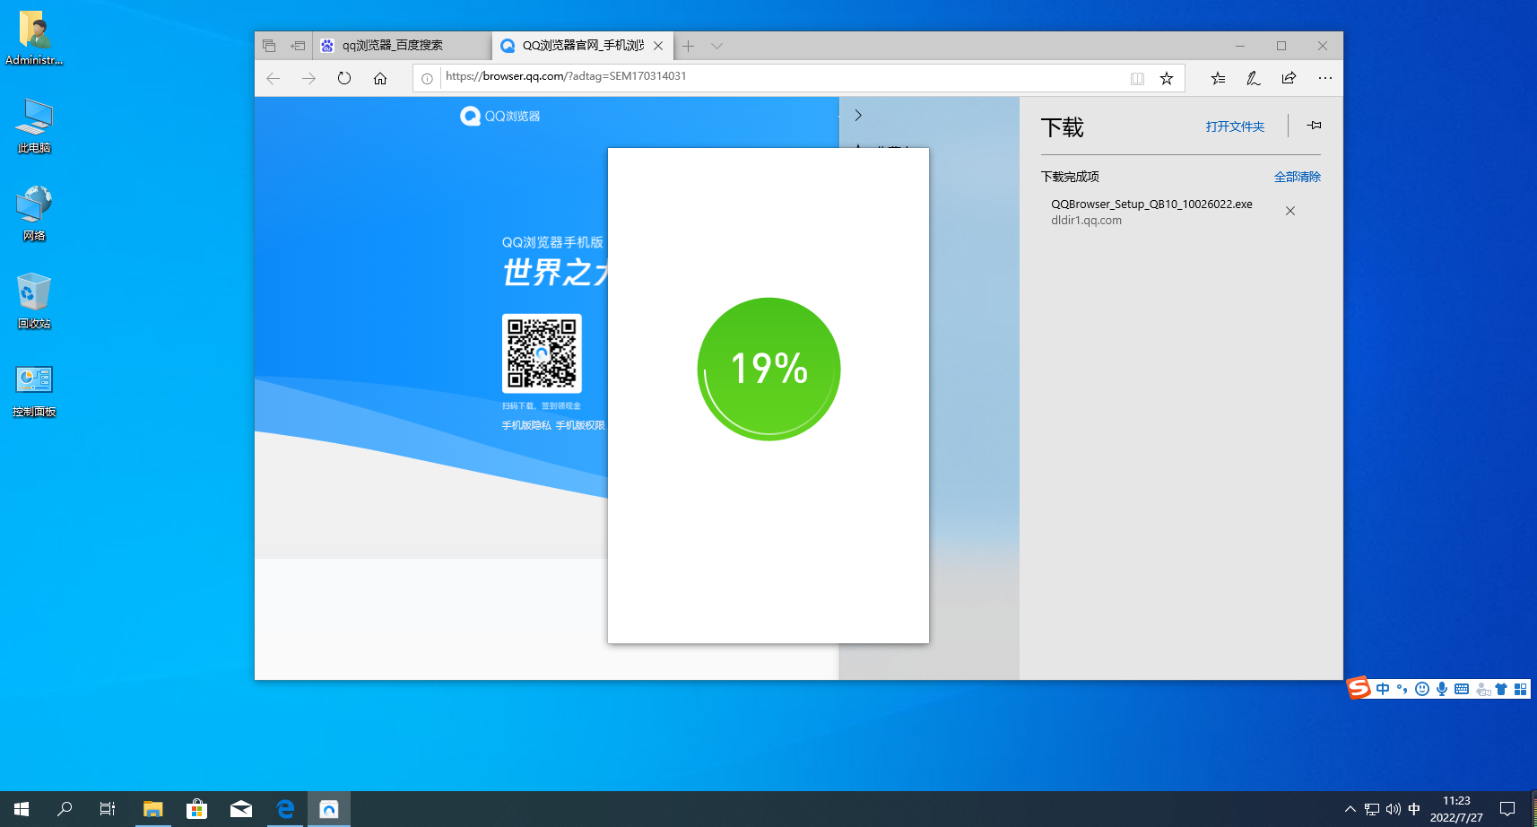Open 此电脑 desktop icon
The height and width of the screenshot is (827, 1537).
[34, 126]
